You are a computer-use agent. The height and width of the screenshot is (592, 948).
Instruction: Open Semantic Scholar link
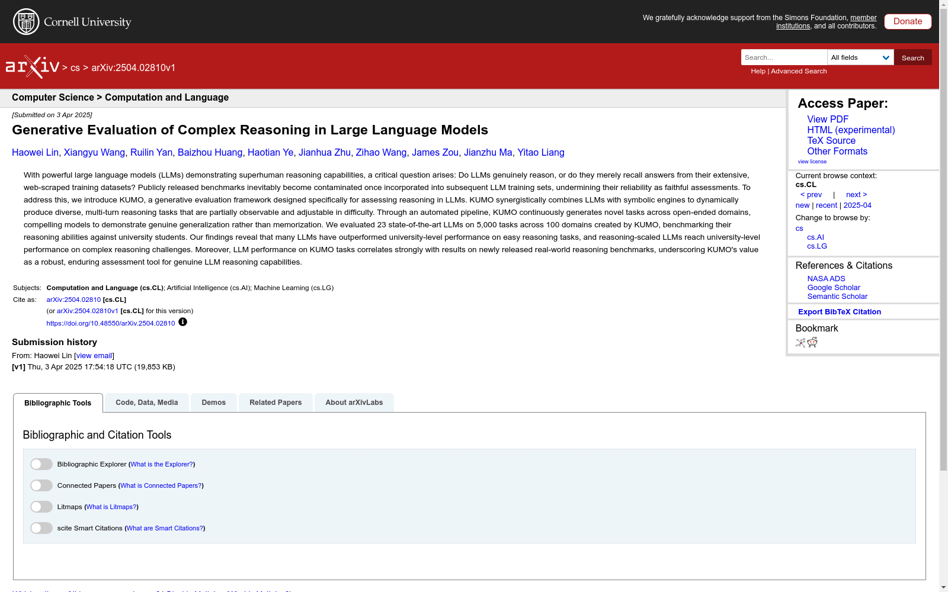point(837,297)
